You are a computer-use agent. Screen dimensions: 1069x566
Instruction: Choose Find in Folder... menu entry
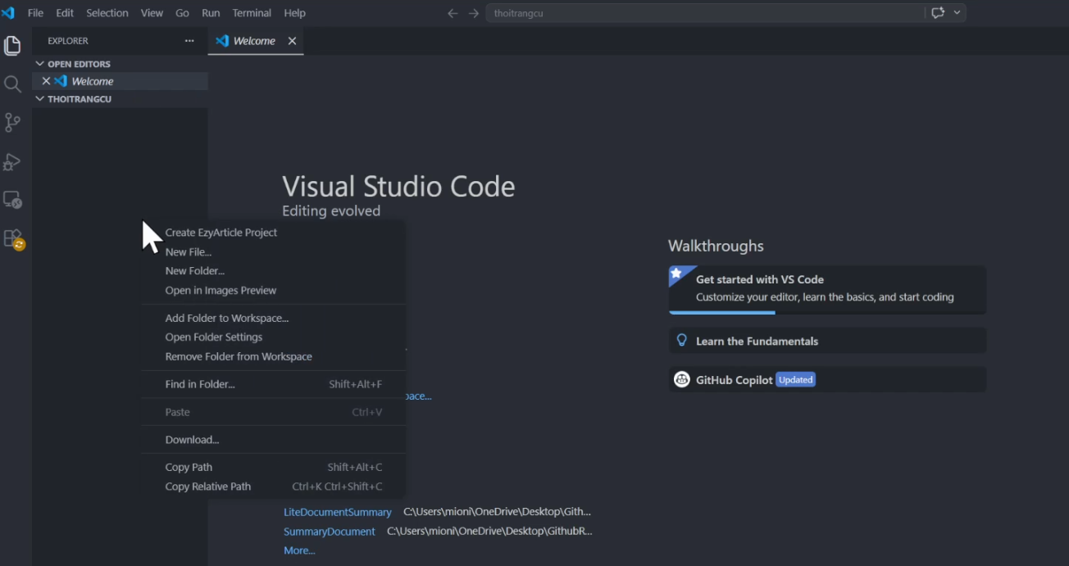[x=274, y=384]
